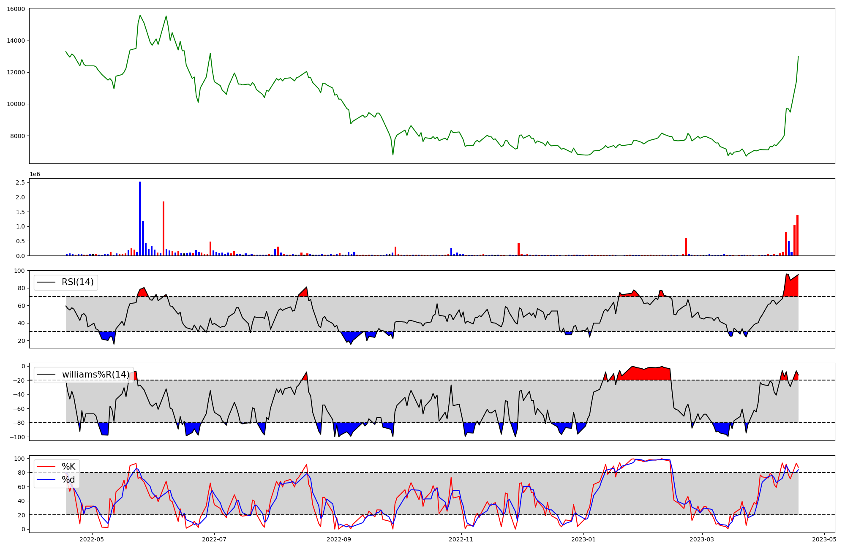Viewport: 845px width, 549px height.
Task: Click the 2023-03 date tick label
Action: (x=702, y=539)
